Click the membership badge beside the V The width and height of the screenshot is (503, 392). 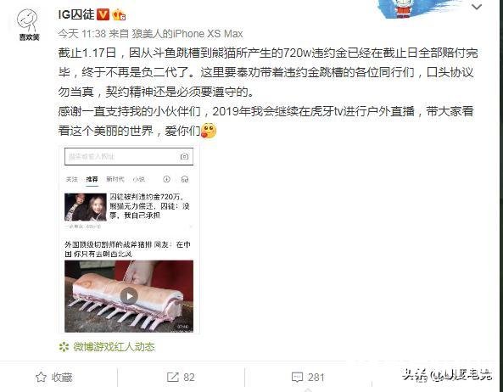(119, 14)
